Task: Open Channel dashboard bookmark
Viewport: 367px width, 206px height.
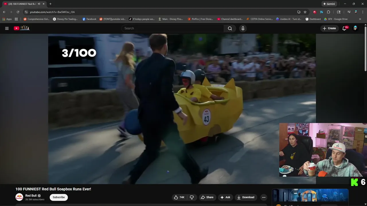Action: tap(230, 19)
